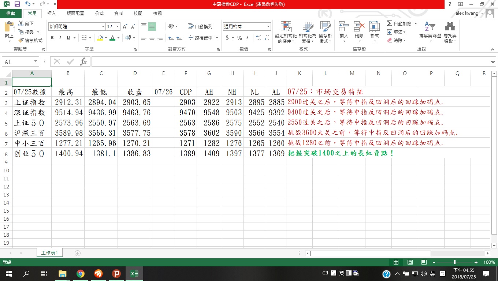Toggle italic formatting
Image resolution: width=498 pixels, height=281 pixels.
(60, 38)
